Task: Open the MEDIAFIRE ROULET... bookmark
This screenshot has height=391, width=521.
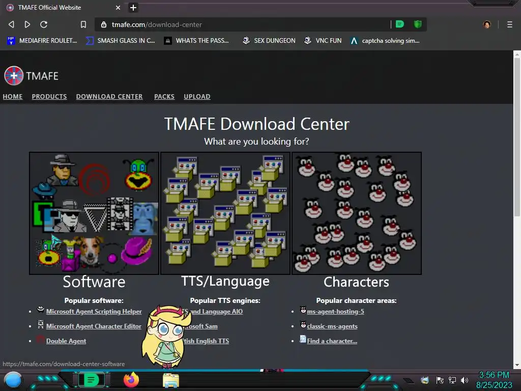Action: coord(42,41)
